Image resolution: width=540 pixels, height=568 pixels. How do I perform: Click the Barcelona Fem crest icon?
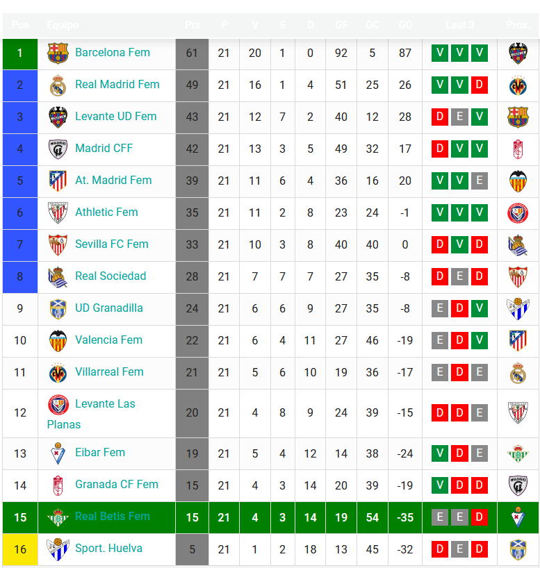[58, 53]
